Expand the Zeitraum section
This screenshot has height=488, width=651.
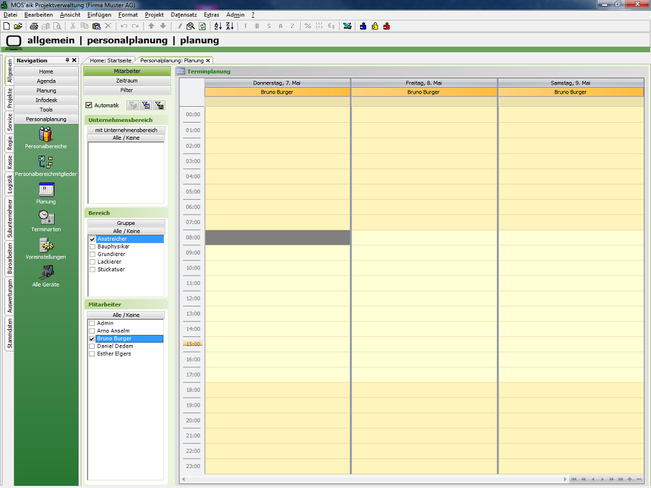pos(127,81)
